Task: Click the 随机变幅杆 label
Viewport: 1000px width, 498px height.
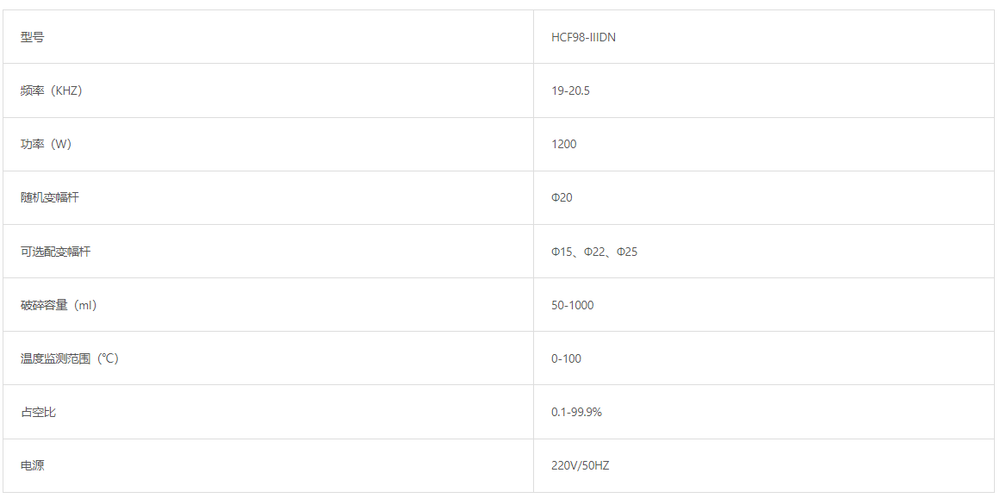Action: coord(50,197)
